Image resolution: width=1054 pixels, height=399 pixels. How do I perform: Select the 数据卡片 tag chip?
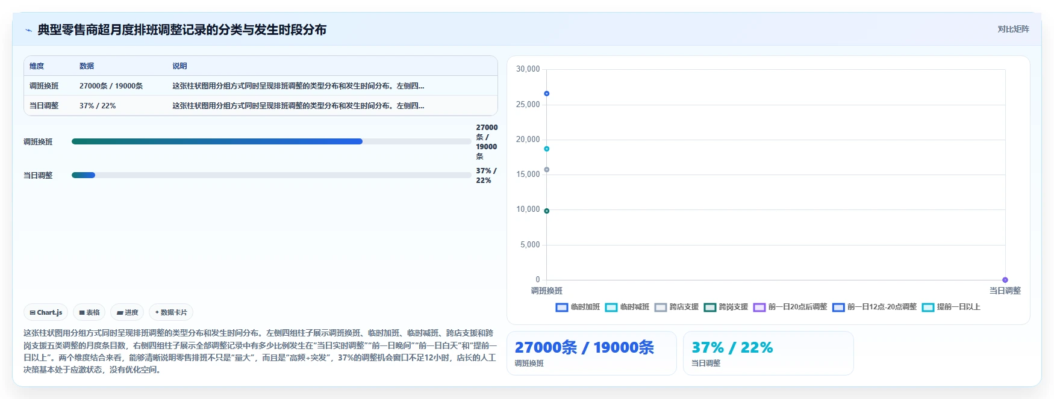coord(171,312)
